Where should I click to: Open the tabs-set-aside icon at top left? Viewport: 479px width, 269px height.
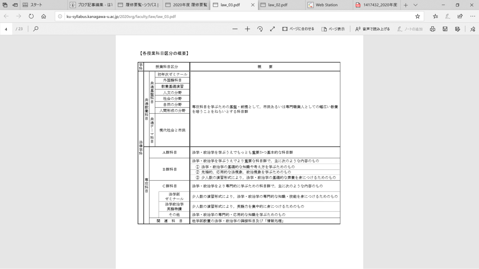click(5, 5)
